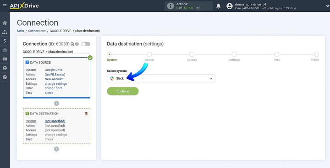The width and height of the screenshot is (330, 168).
Task: Open the connection settings gear
Action: point(77,44)
